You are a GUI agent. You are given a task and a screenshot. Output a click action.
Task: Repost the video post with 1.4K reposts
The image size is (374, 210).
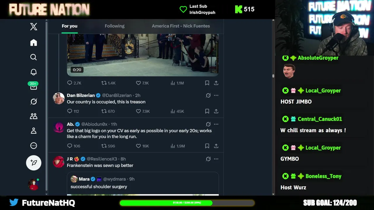coord(108,83)
